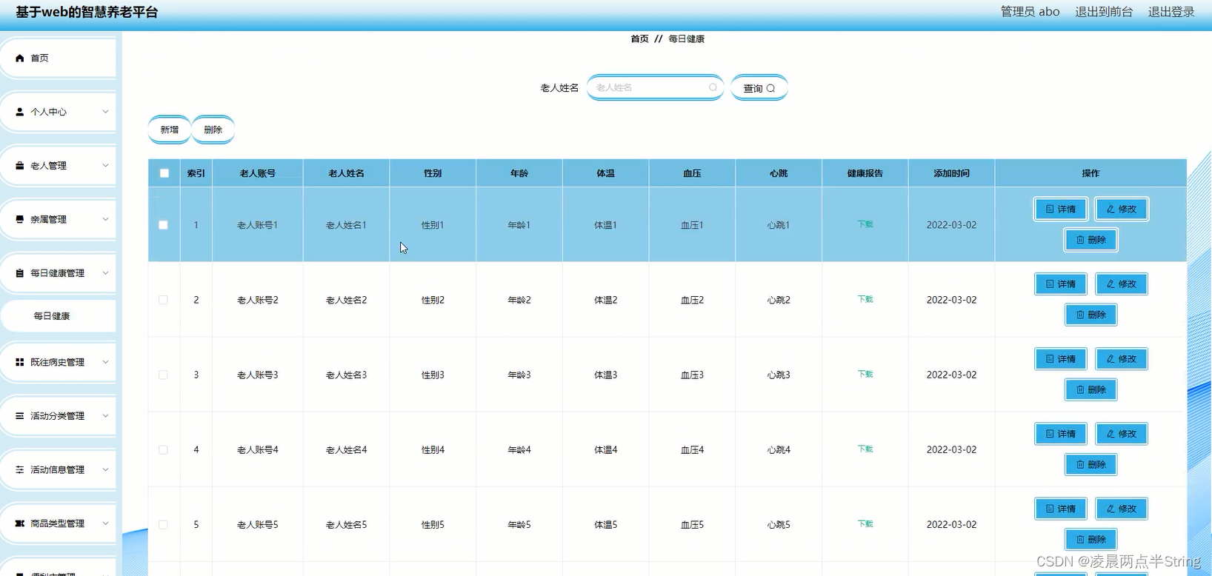Expand the 商品类型管理 chevron
Viewport: 1212px width, 576px height.
105,523
